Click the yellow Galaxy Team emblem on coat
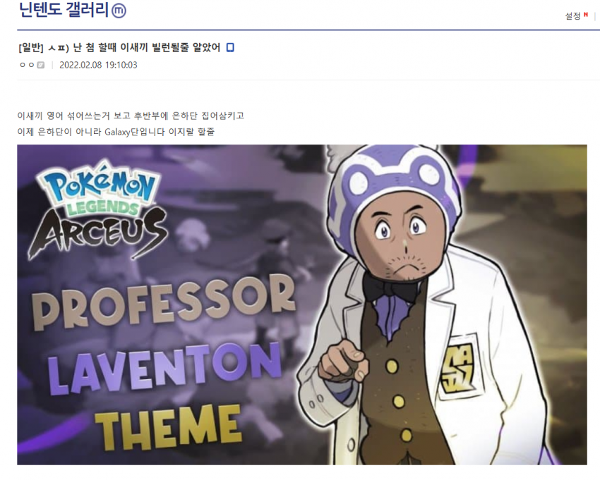600x480 pixels. point(457,366)
